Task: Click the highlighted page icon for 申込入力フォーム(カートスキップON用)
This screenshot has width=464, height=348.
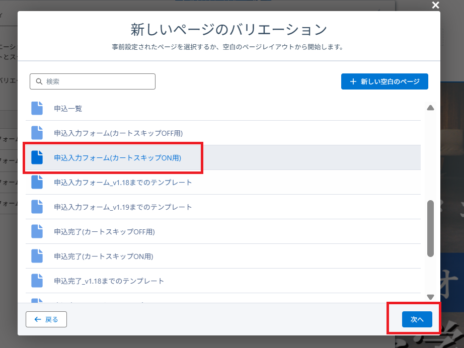Action: (37, 157)
